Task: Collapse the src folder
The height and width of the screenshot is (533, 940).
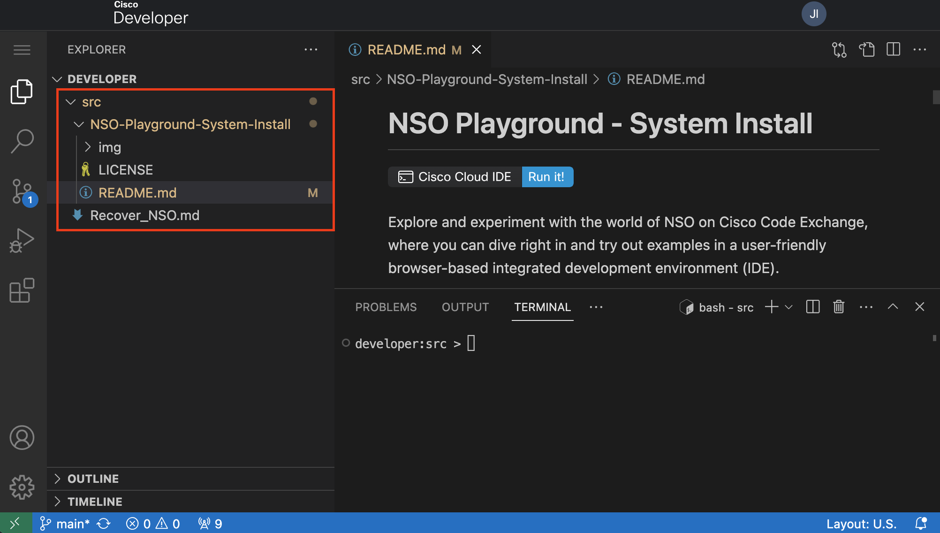Action: 71,101
